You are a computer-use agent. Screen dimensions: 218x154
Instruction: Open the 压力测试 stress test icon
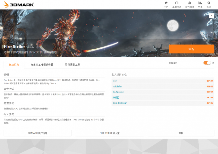[189, 3]
